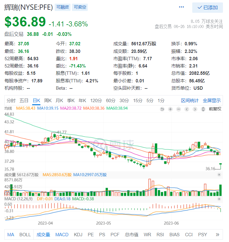Switch to the 1分 interval
Image resolution: width=229 pixels, height=242 pixels.
(x=161, y=101)
